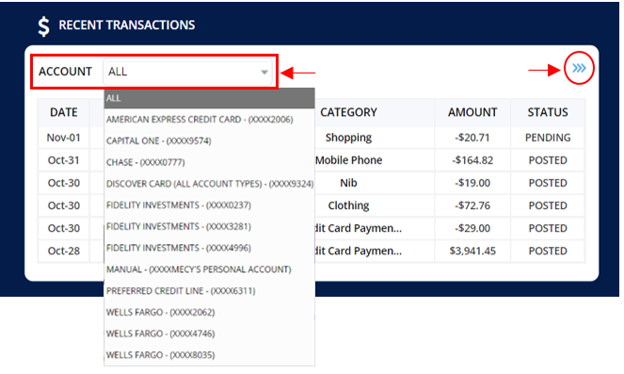624x374 pixels.
Task: Click the ACCOUNT label
Action: 65,72
